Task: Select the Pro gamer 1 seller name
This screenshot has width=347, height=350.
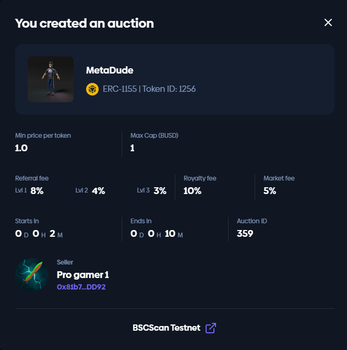Action: 82,275
